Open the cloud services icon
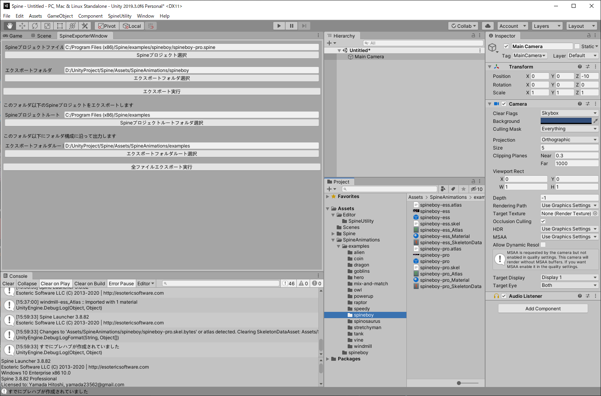The width and height of the screenshot is (601, 396). 487,26
